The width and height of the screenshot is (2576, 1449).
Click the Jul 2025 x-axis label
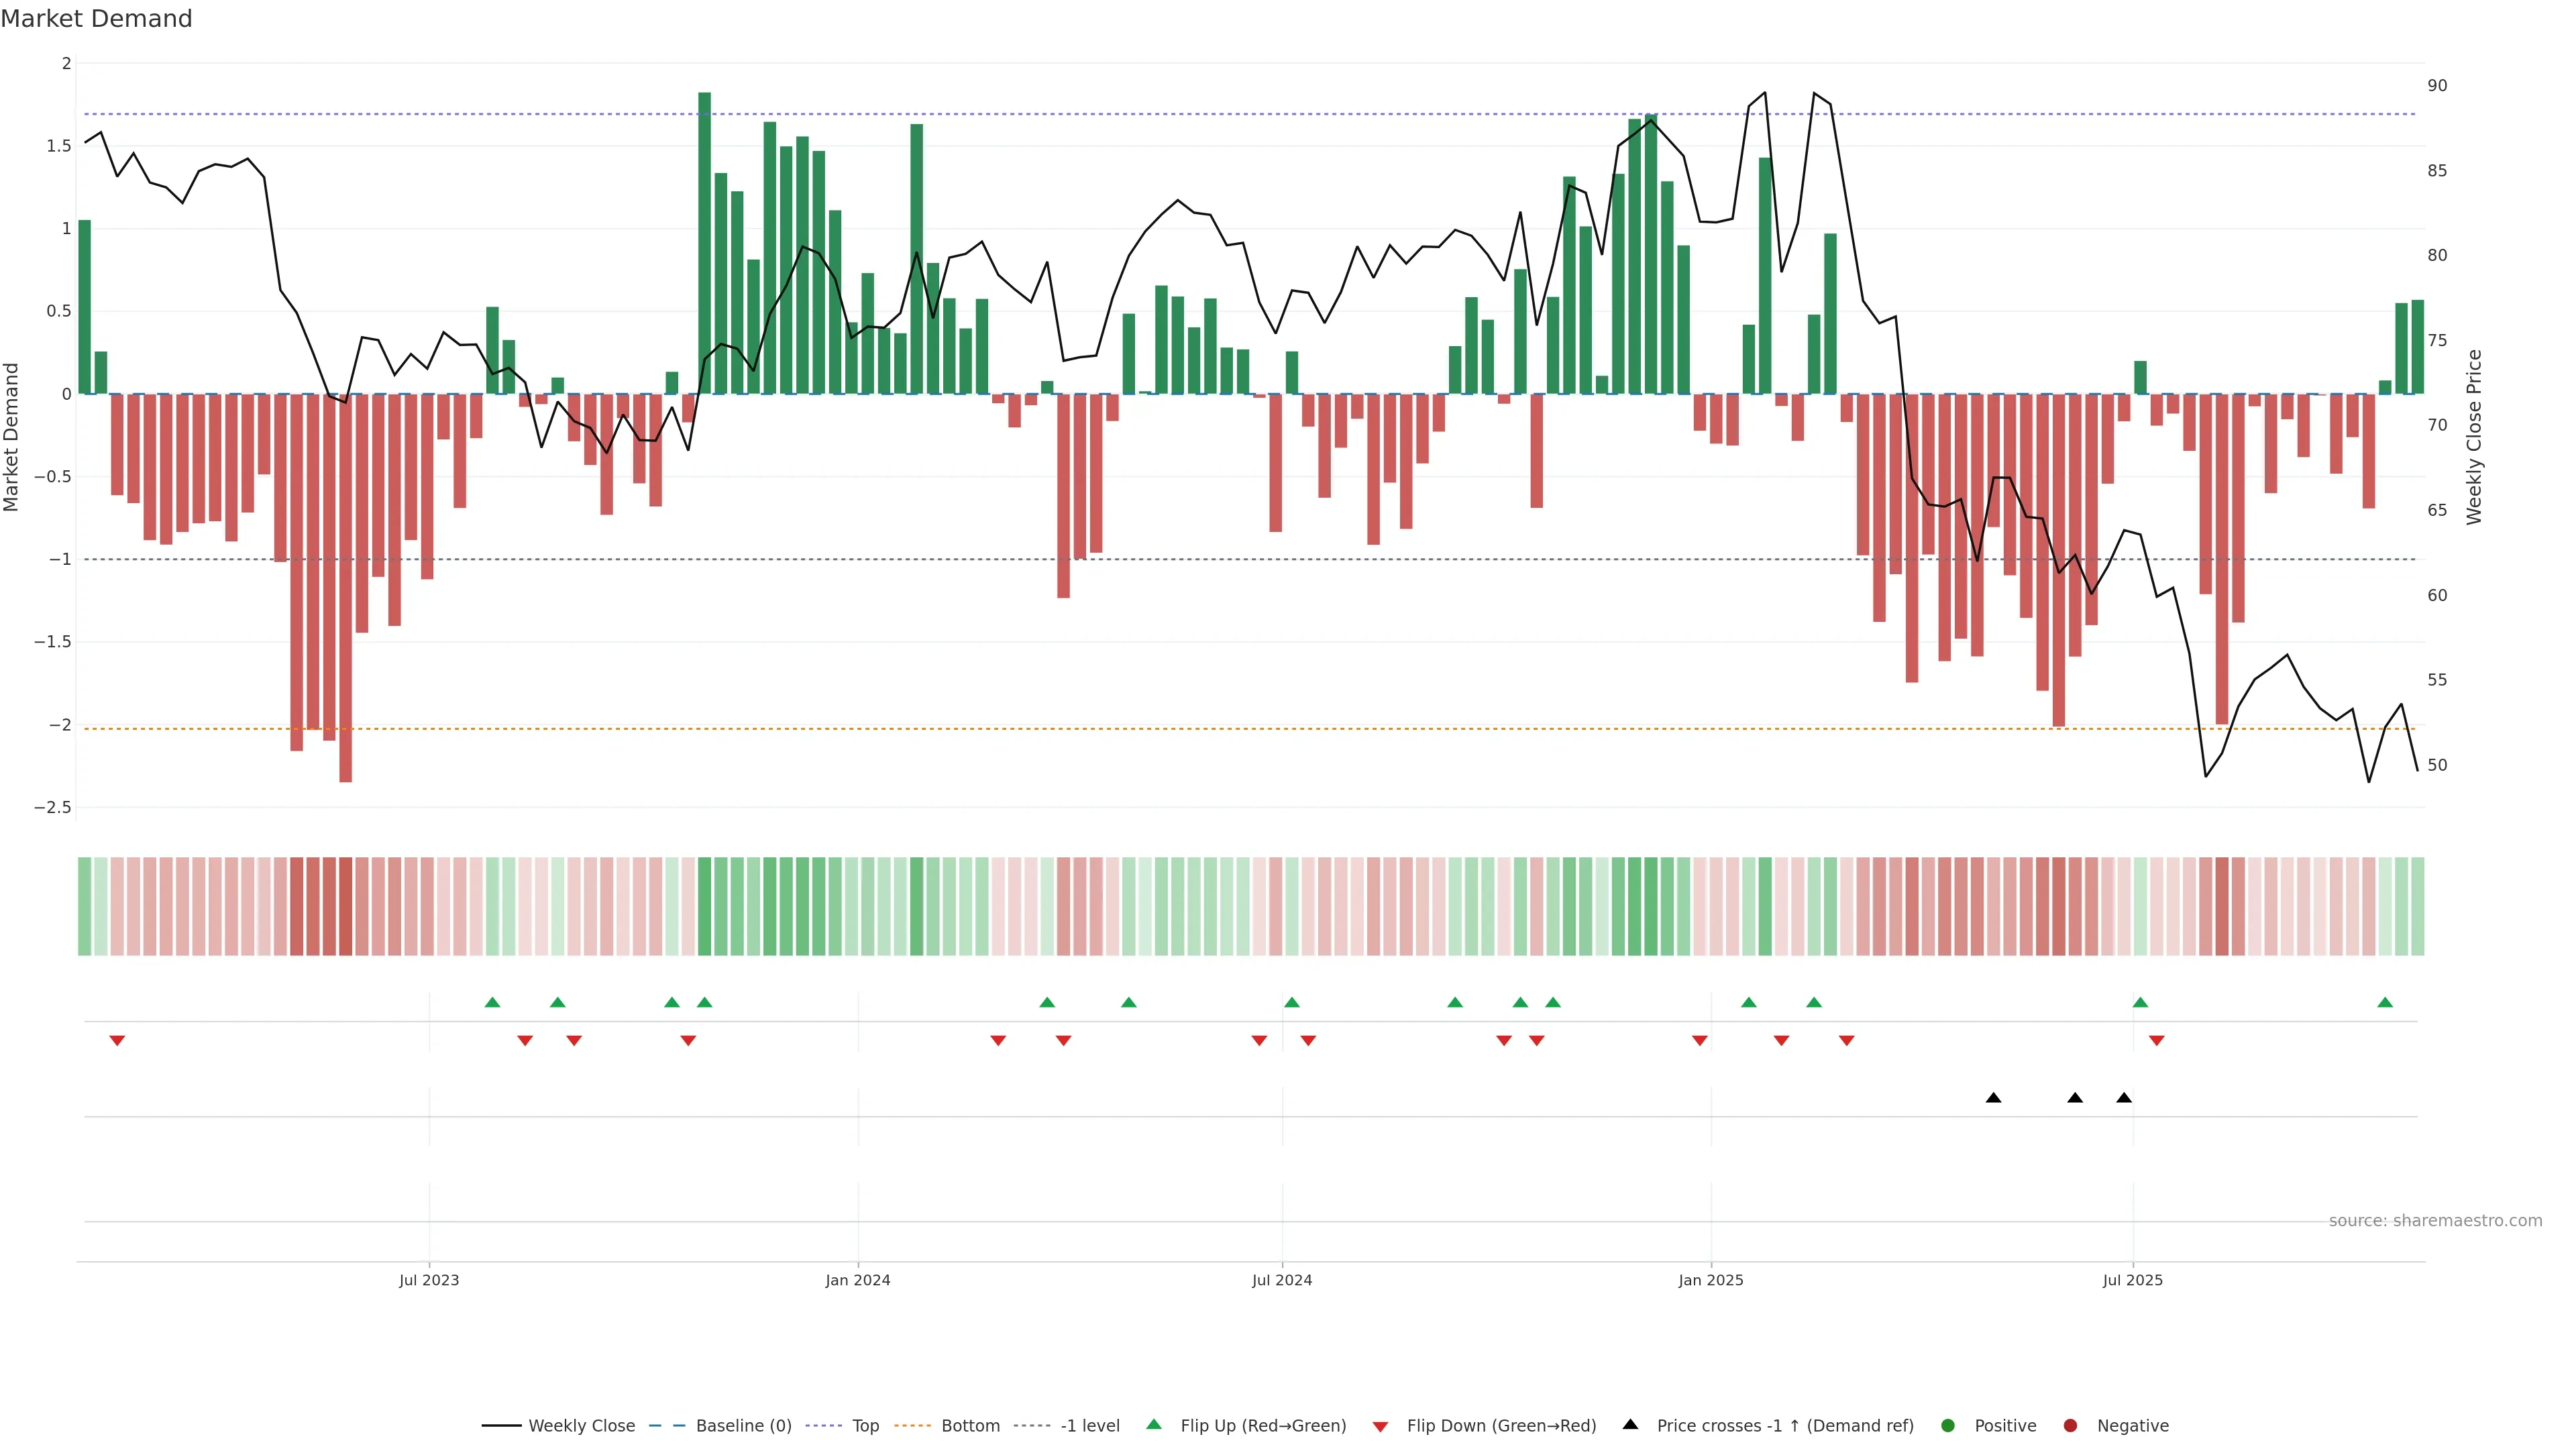pyautogui.click(x=2132, y=1280)
